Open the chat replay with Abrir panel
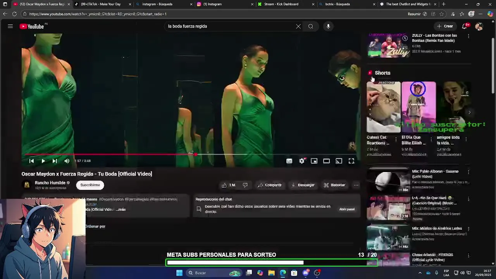Screen dimensions: 496x279 pyautogui.click(x=347, y=209)
